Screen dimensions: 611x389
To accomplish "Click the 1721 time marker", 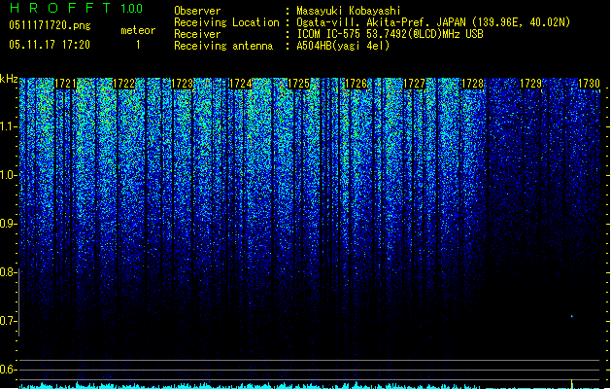I will [x=65, y=84].
